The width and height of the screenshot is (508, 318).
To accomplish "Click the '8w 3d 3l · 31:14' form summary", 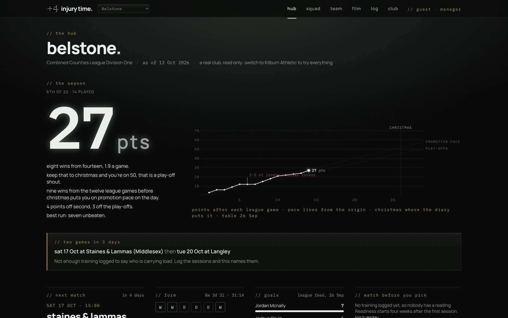I will [224, 295].
